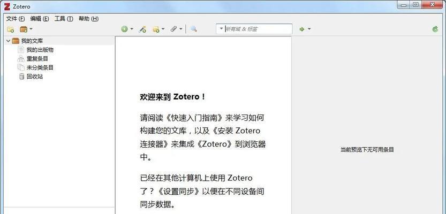Open Advanced Search with the magnifier icon
Screen dimensions: 446x214
tap(194, 29)
